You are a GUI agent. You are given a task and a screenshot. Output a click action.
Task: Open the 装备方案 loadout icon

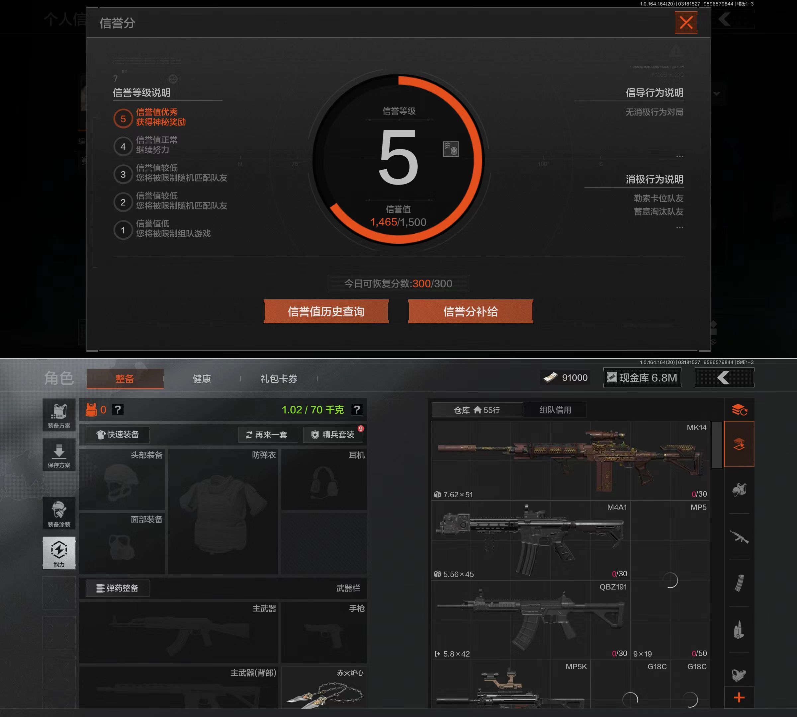click(x=59, y=415)
